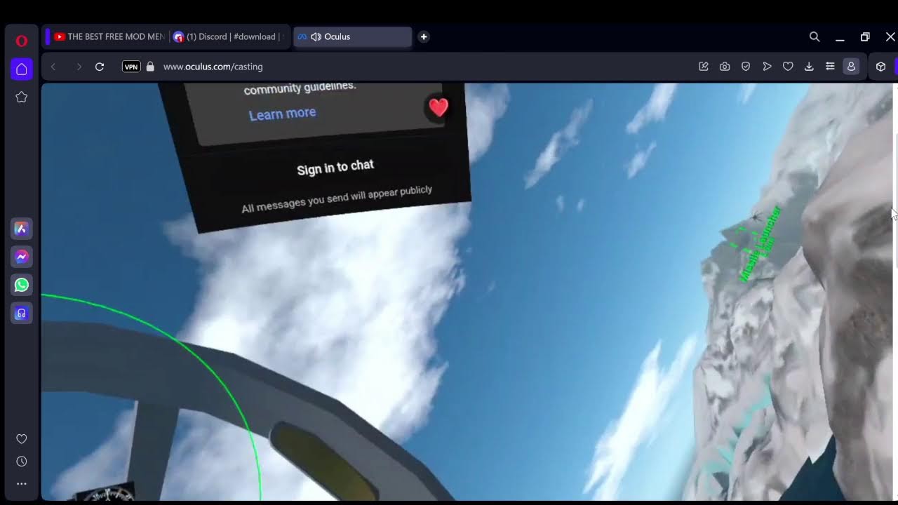Open the ad blocker shield icon
The height and width of the screenshot is (505, 898).
point(746,67)
